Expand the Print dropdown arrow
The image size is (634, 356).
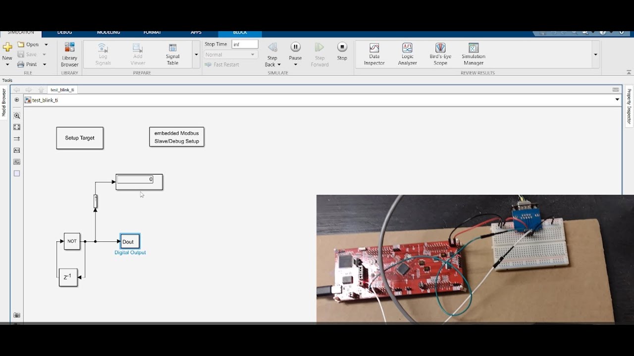pyautogui.click(x=44, y=64)
